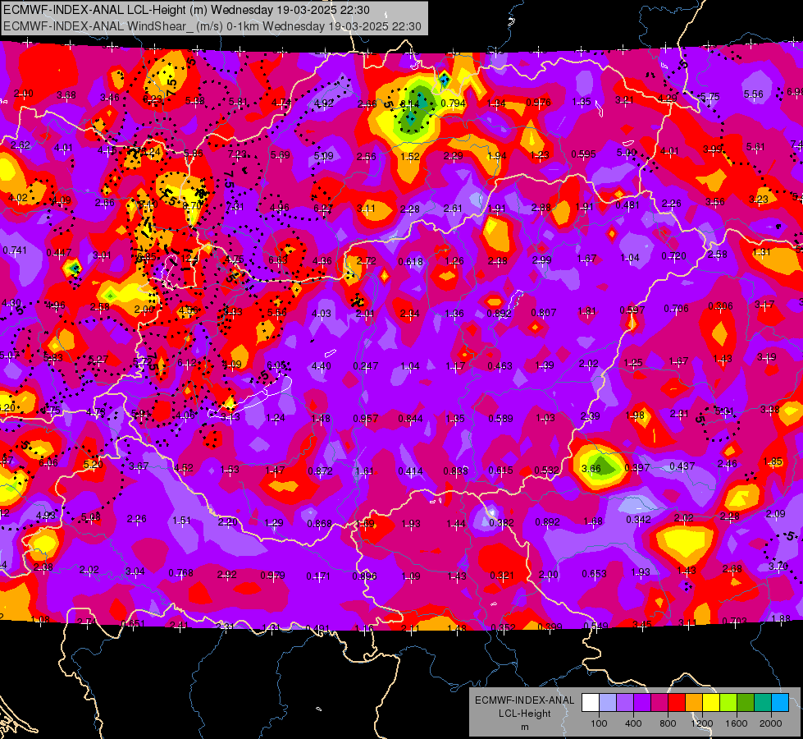Click the wind shear value 0.437
This screenshot has width=803, height=739.
coord(682,466)
